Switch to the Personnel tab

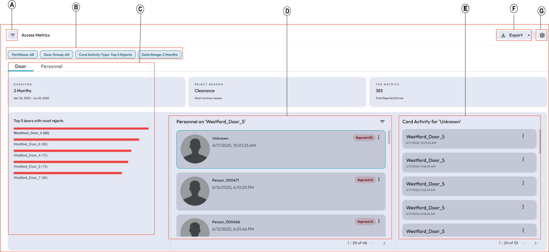click(x=52, y=66)
